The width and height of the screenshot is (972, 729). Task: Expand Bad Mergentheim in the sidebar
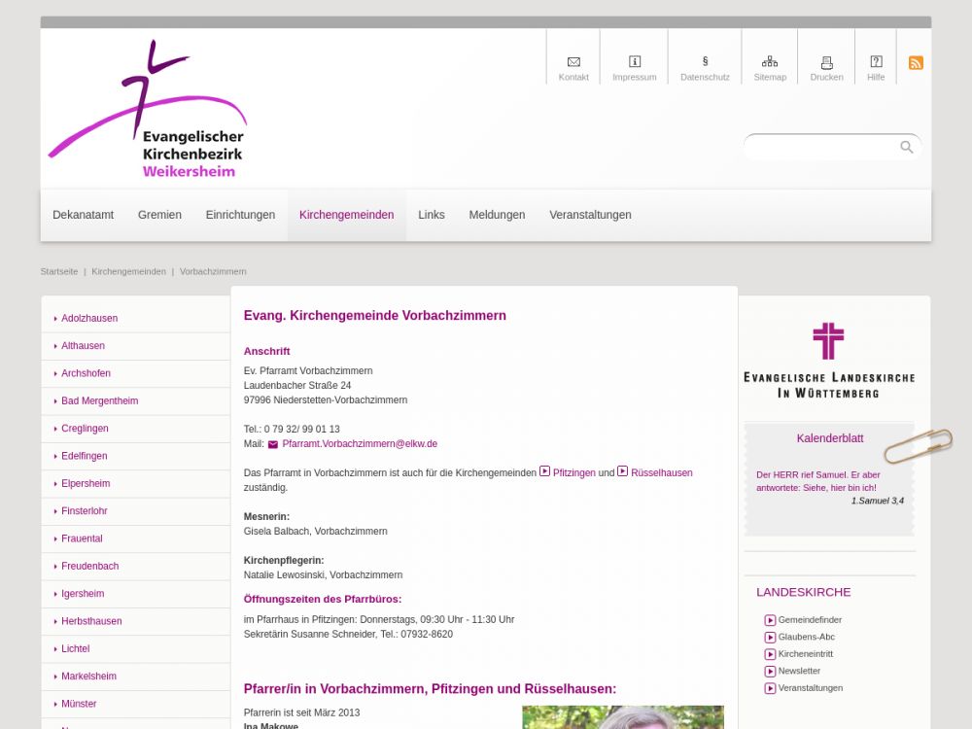pos(99,400)
